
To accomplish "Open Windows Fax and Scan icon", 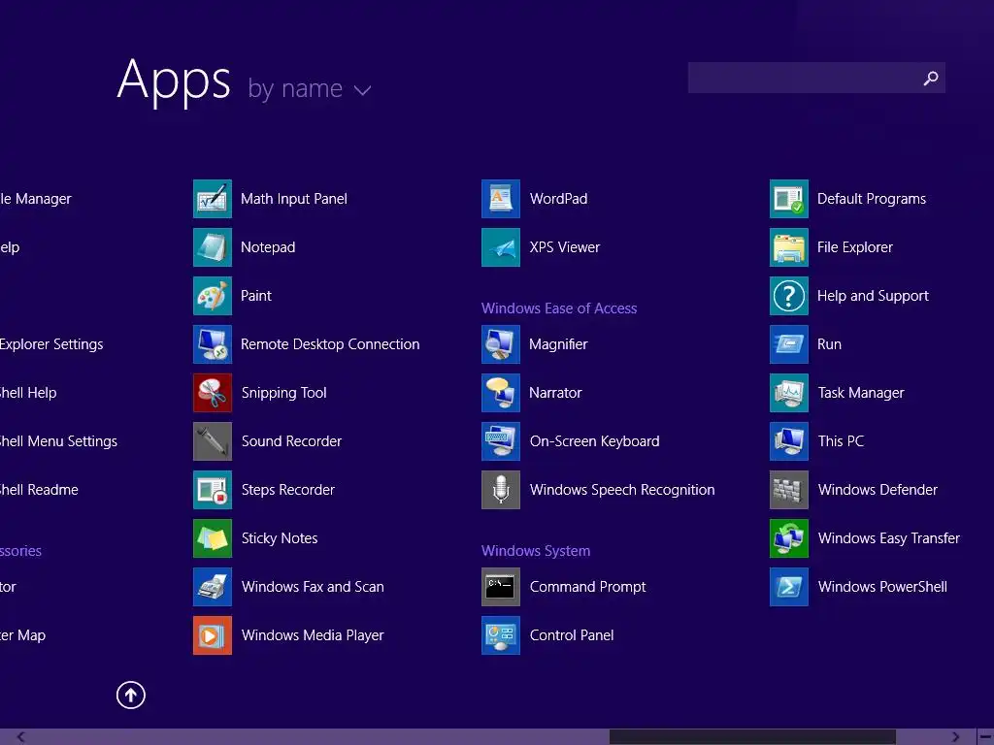I will click(213, 587).
